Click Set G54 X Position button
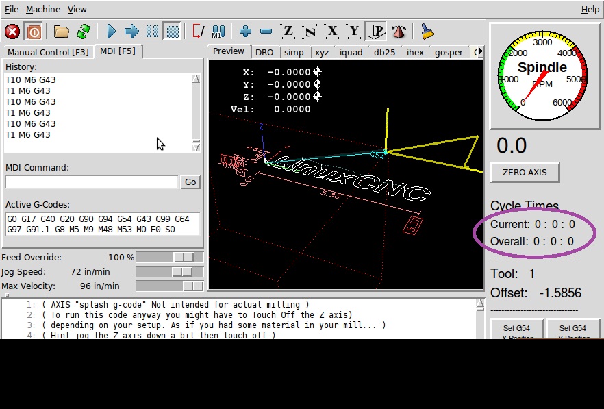Viewport: 604px width, 409px height. pos(516,331)
